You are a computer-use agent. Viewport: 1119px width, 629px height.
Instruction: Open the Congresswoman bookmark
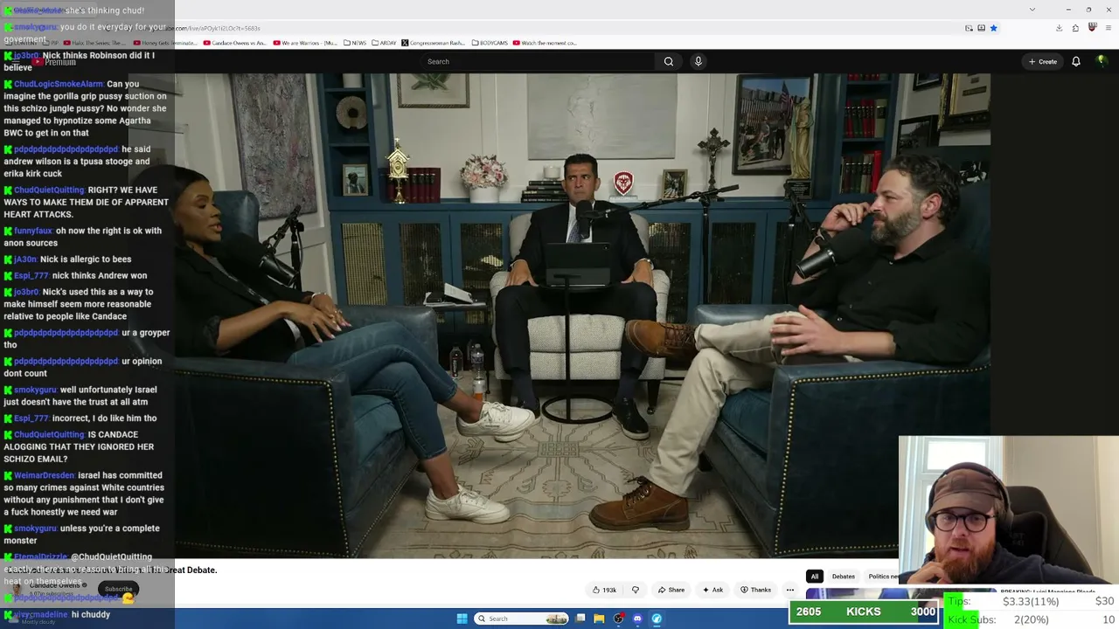(434, 43)
